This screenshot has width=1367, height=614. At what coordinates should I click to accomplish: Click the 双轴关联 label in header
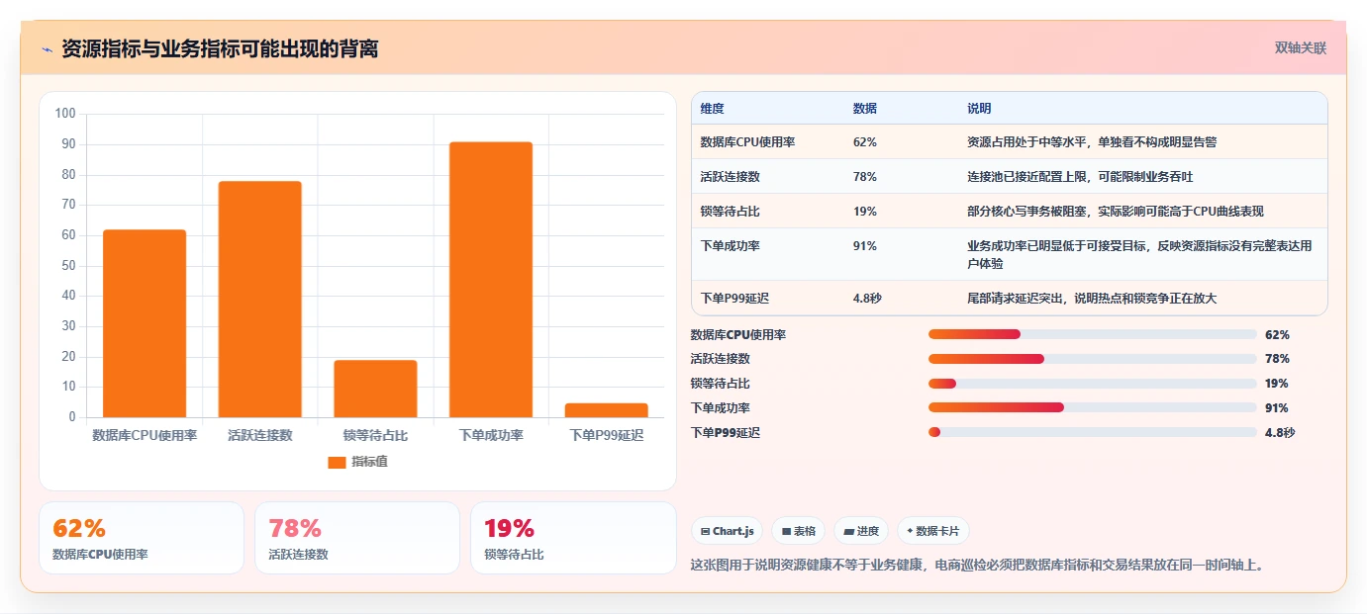(1300, 47)
